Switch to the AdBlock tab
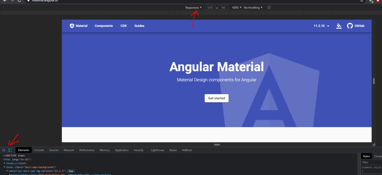 (x=187, y=150)
